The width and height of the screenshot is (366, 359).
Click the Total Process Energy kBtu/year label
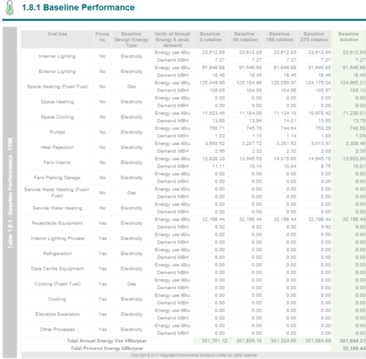[107, 349]
